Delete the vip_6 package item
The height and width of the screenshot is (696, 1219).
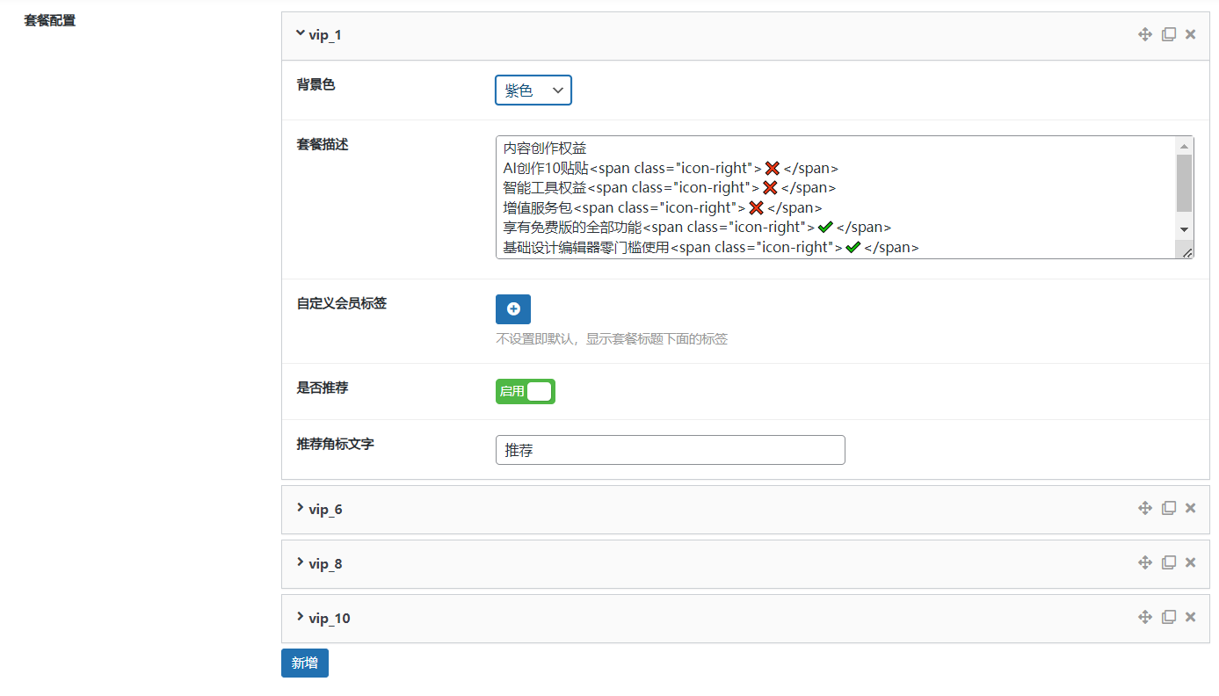(x=1190, y=508)
